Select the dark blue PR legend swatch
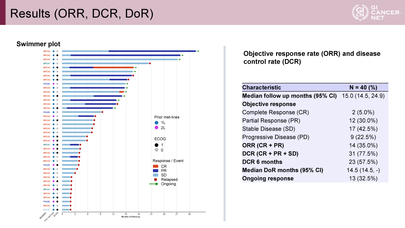 [x=156, y=171]
